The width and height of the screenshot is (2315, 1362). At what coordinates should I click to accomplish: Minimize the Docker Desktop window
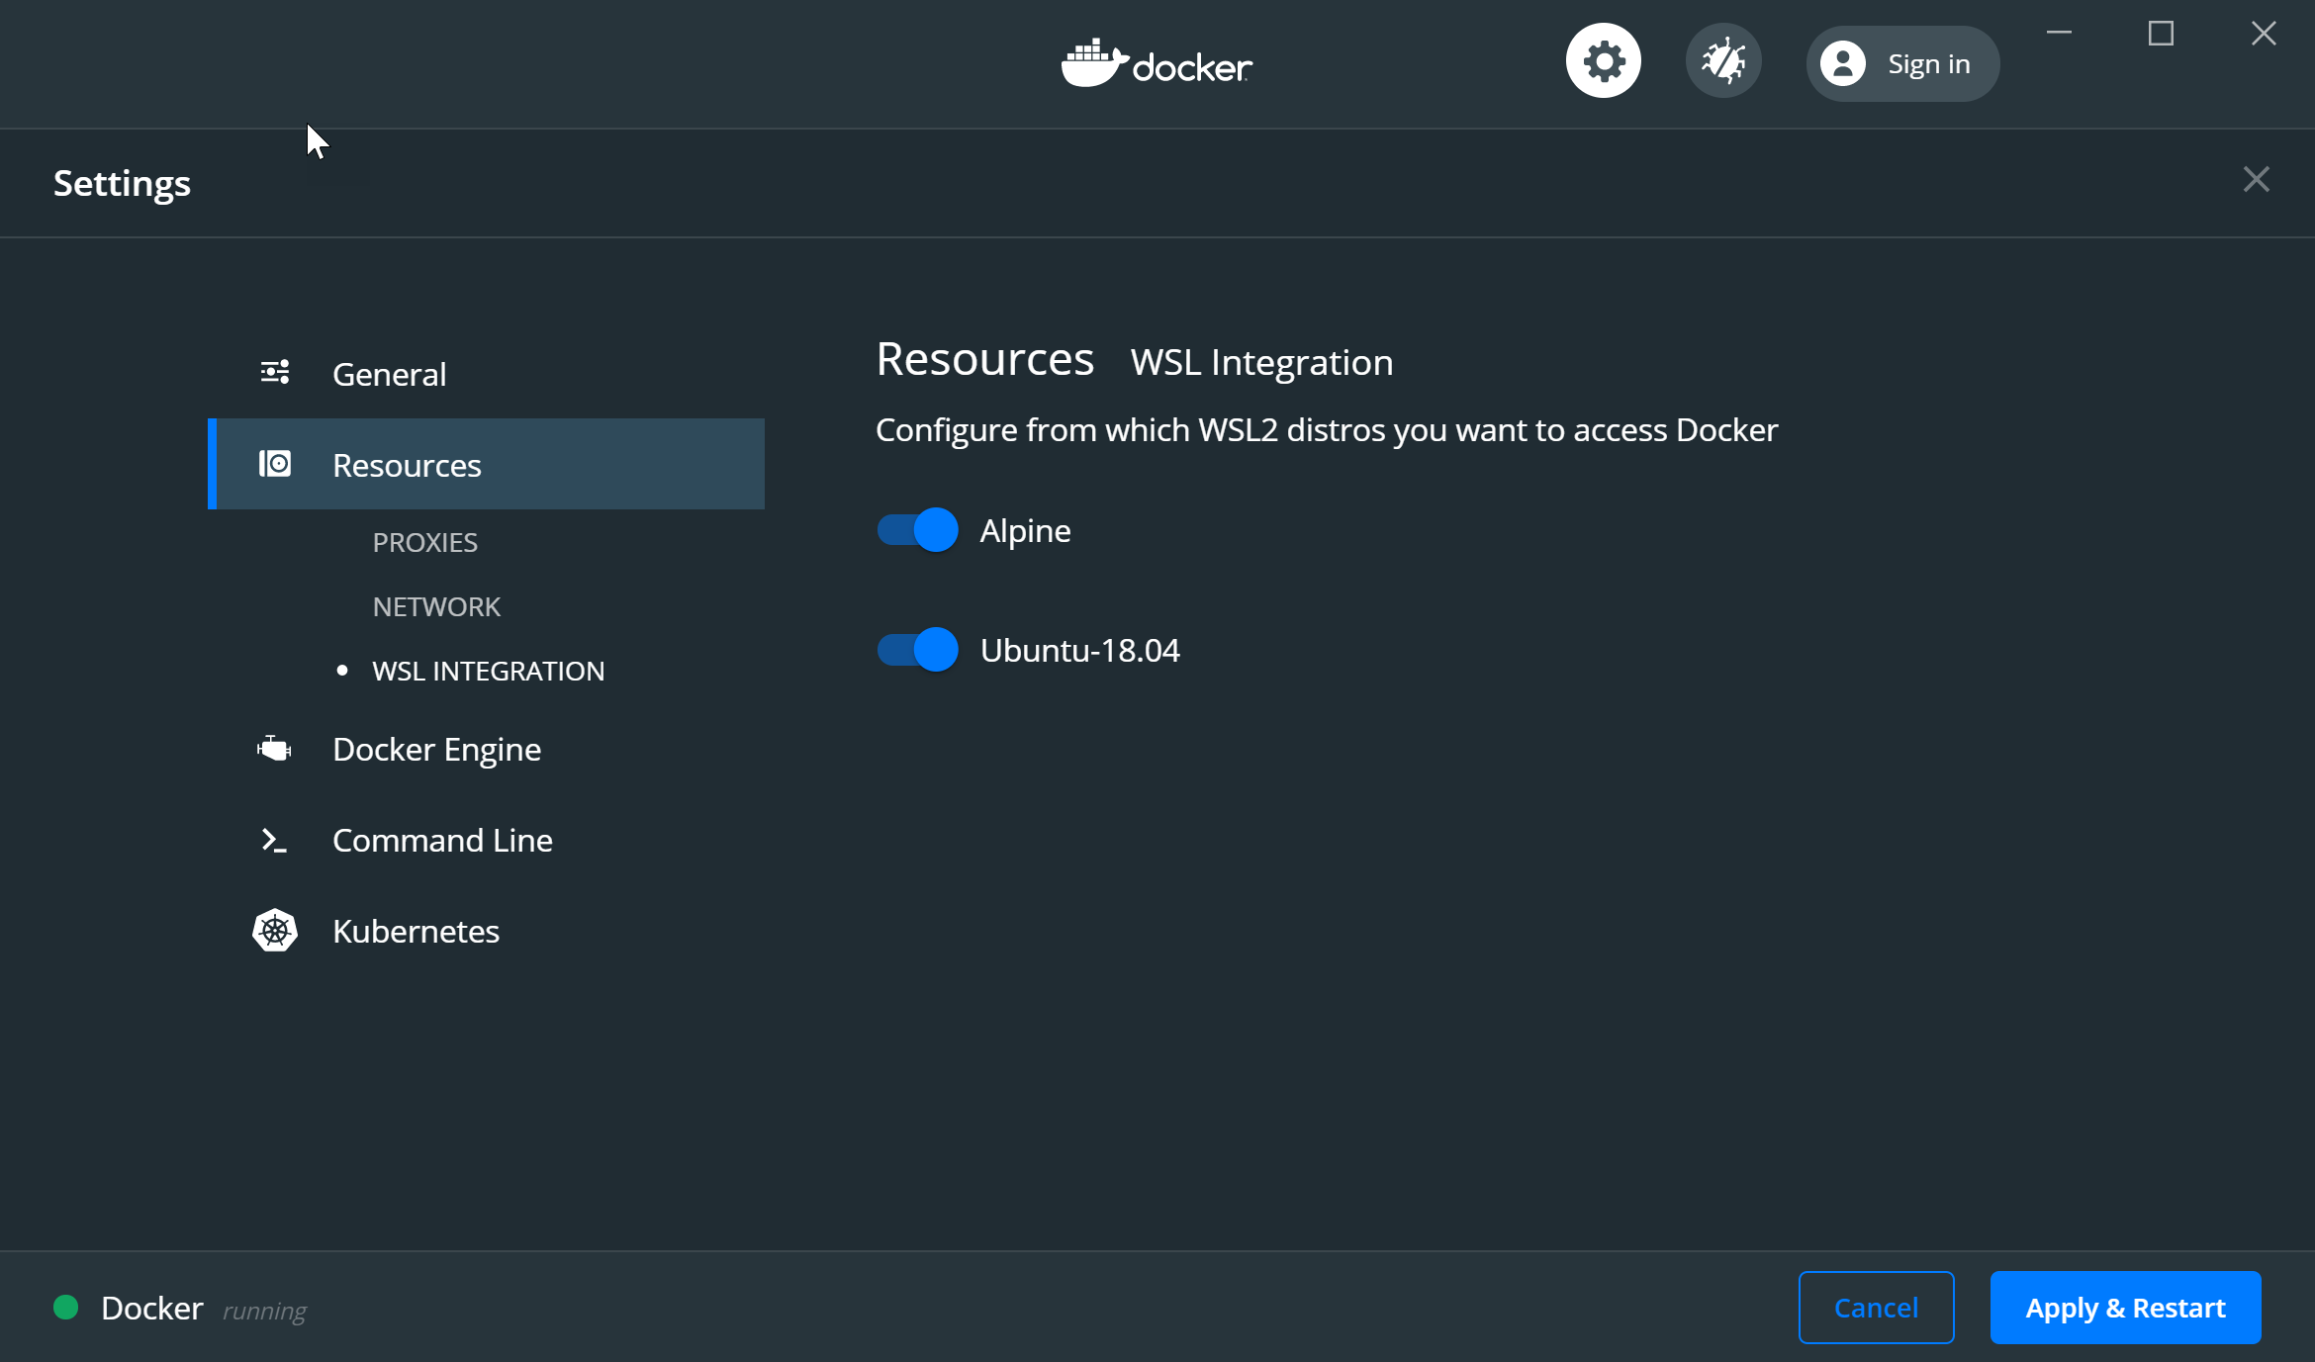click(2059, 34)
